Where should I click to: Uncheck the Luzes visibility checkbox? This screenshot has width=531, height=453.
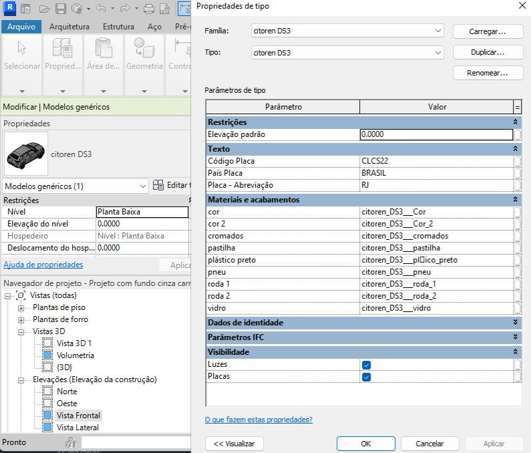click(x=366, y=365)
